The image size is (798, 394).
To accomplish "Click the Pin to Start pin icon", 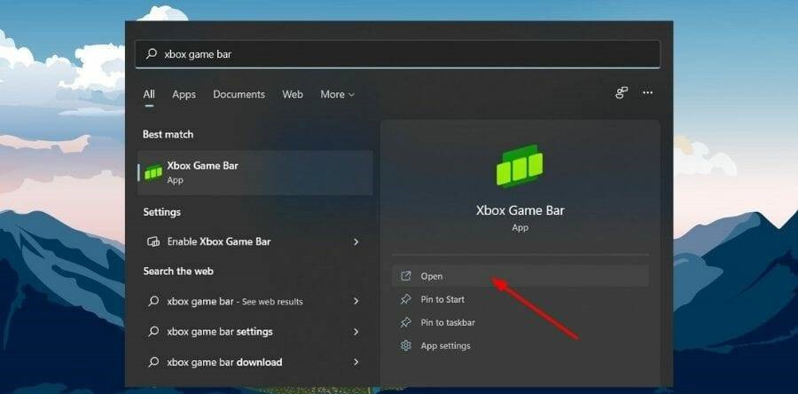I will click(406, 300).
